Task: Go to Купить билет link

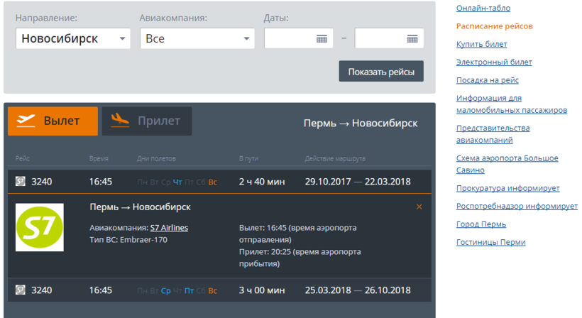Action: point(481,44)
